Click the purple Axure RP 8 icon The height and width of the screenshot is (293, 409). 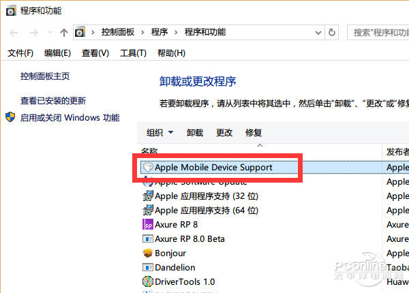pos(148,224)
